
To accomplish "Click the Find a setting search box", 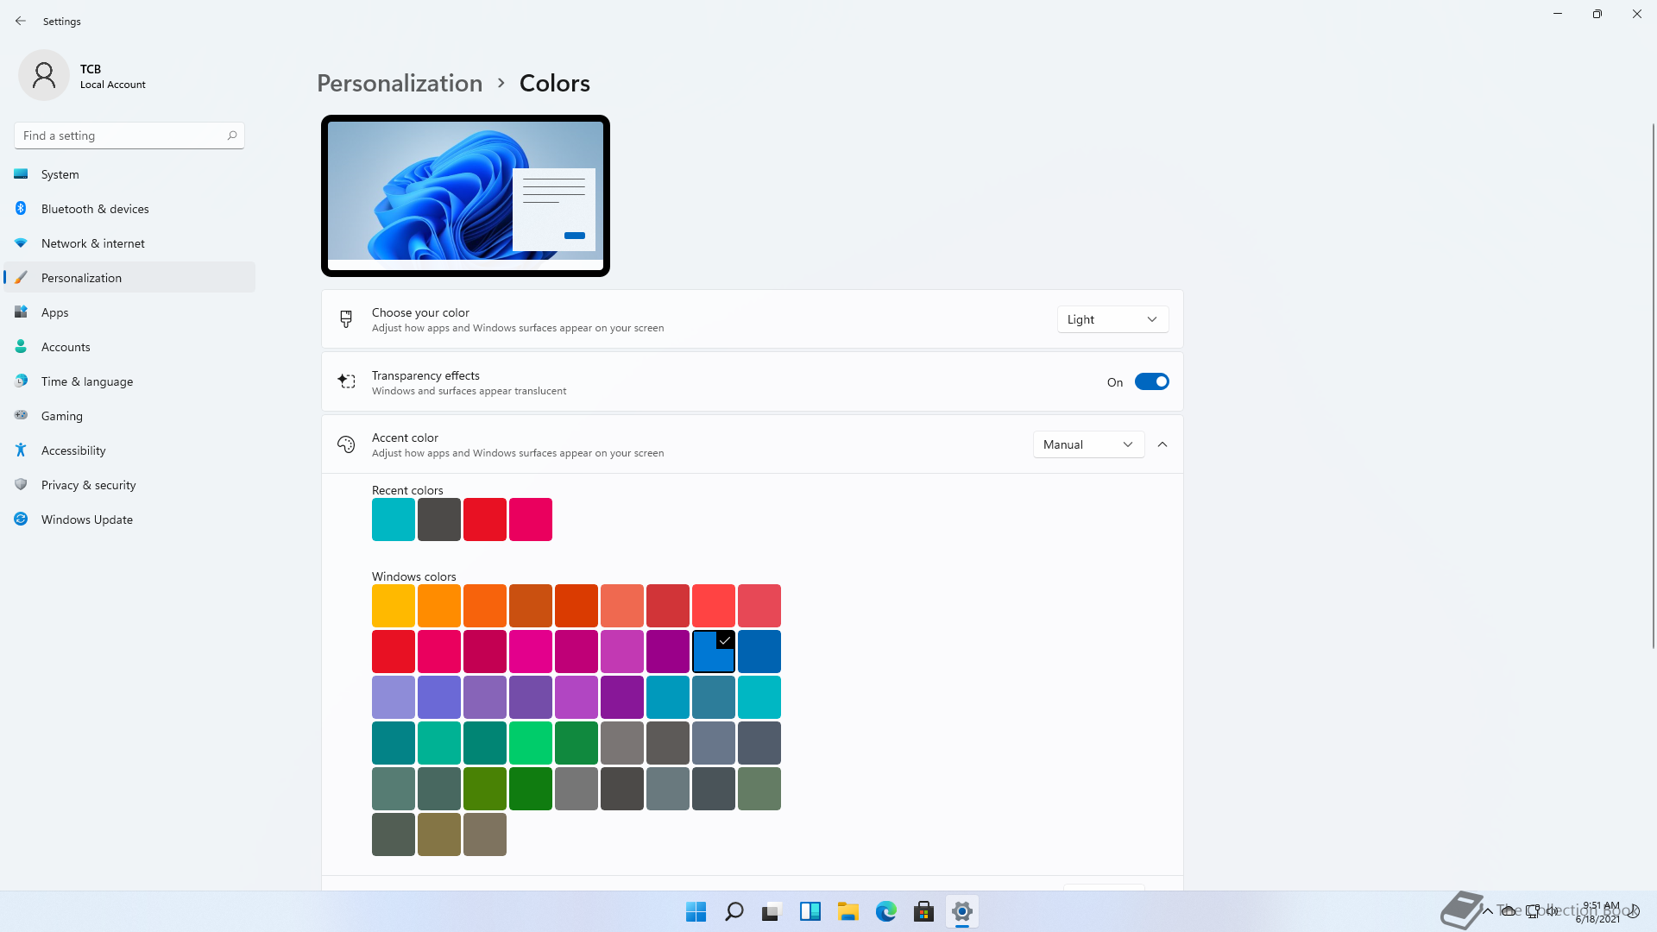I will 129,135.
